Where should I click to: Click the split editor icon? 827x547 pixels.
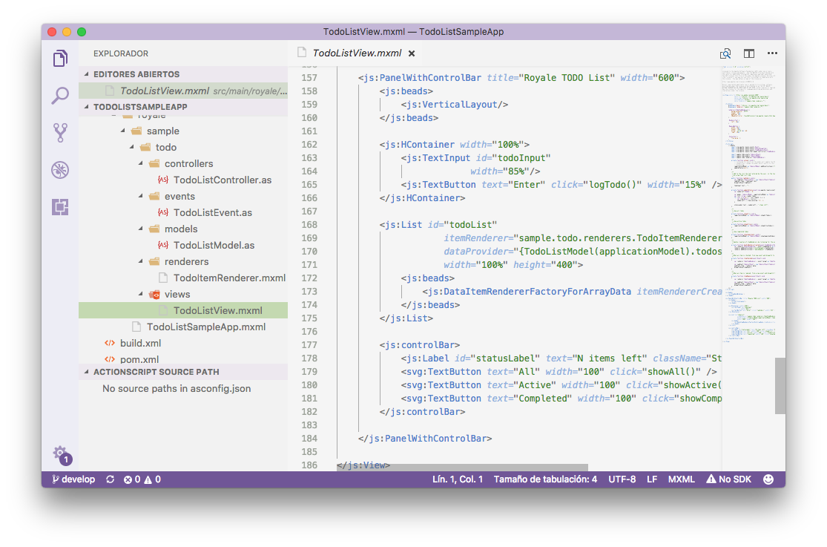coord(749,53)
